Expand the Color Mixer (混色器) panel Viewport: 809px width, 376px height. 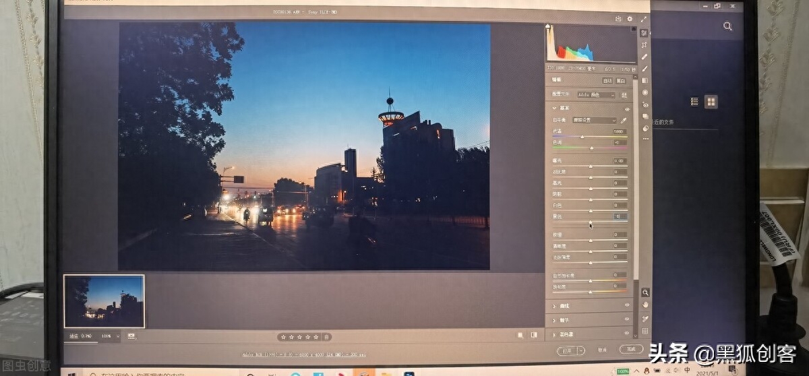[x=554, y=334]
